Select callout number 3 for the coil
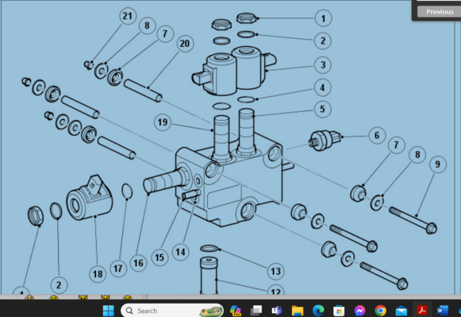The width and height of the screenshot is (461, 317). click(323, 65)
